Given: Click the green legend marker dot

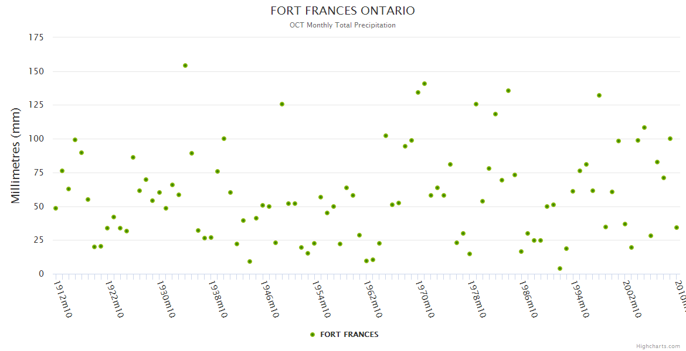Looking at the screenshot, I should tap(313, 335).
